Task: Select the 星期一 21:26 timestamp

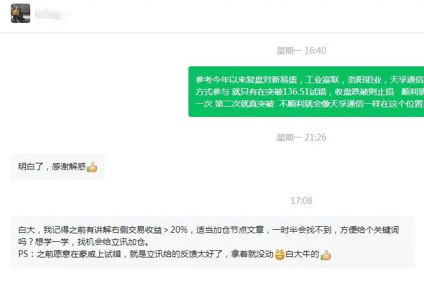Action: pos(301,137)
